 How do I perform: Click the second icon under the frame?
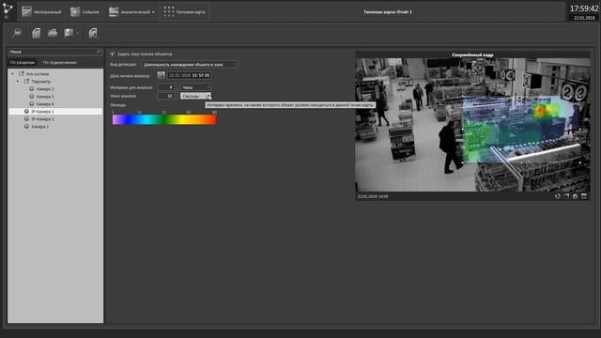pyautogui.click(x=566, y=196)
